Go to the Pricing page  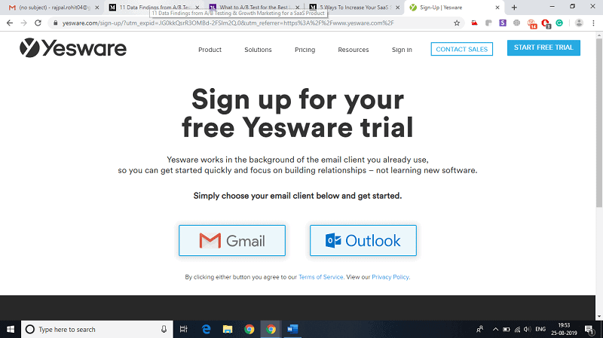[x=305, y=50]
